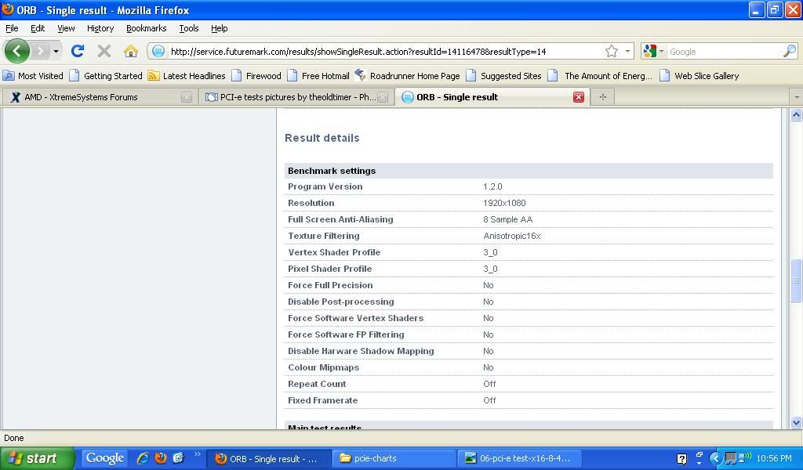Viewport: 803px width, 470px height.
Task: Click the stop loading X icon
Action: click(x=104, y=51)
